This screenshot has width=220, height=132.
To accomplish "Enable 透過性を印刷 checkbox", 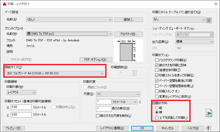I will [x=157, y=70].
